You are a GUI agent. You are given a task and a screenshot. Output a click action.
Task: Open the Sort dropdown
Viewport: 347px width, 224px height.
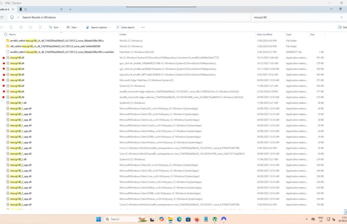pos(54,27)
